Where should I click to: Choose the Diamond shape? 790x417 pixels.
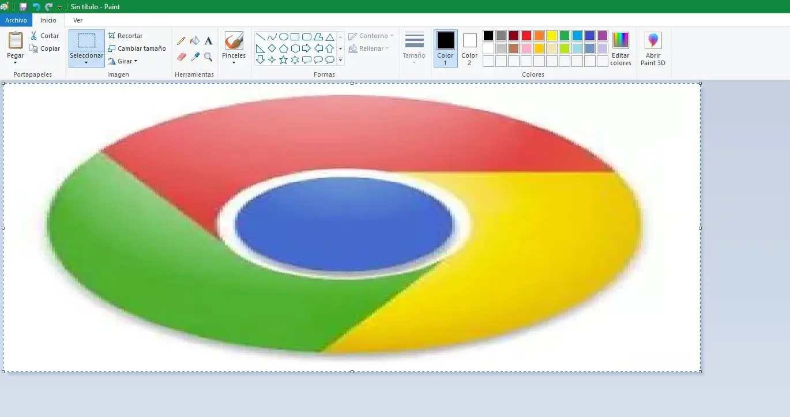click(272, 48)
